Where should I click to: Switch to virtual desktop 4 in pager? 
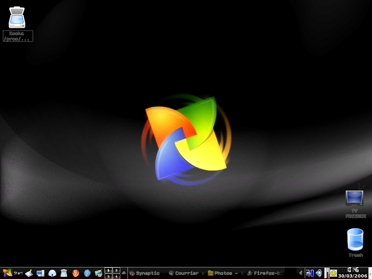pos(116,276)
